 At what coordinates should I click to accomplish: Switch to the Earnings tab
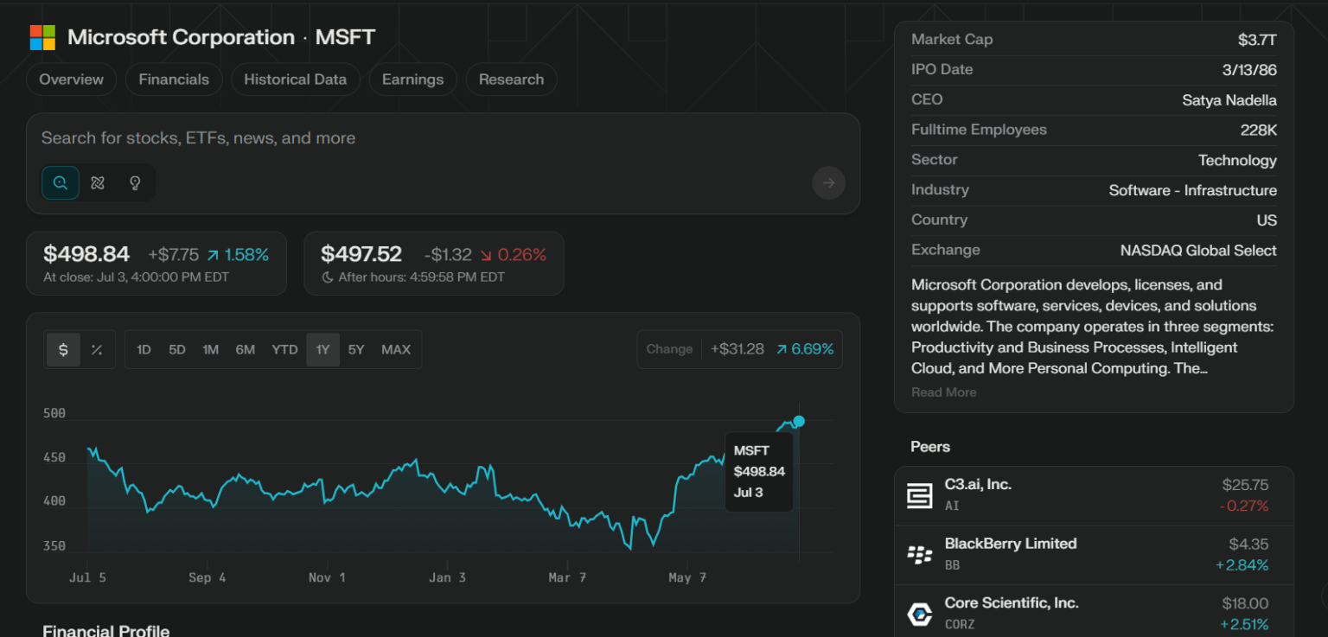(x=412, y=80)
